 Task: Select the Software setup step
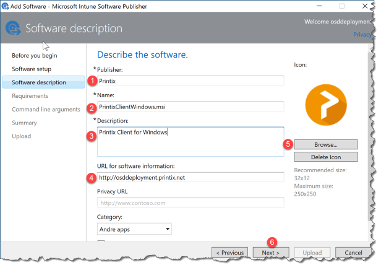click(x=32, y=69)
